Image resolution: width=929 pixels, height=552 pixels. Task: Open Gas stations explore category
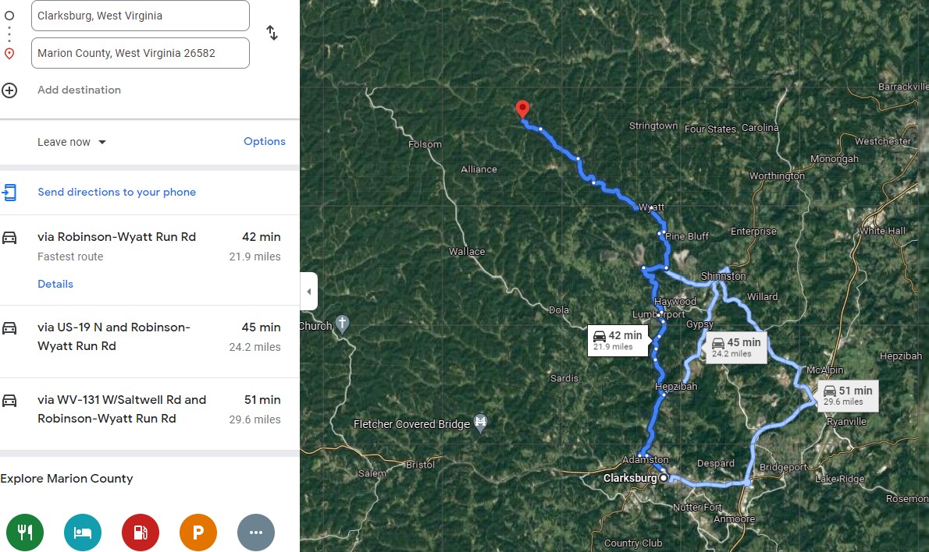pyautogui.click(x=141, y=533)
